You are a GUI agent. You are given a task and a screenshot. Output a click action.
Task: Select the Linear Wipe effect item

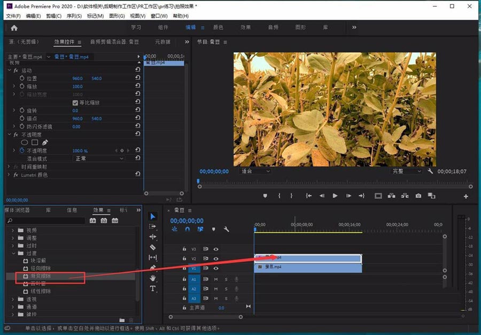click(x=41, y=291)
